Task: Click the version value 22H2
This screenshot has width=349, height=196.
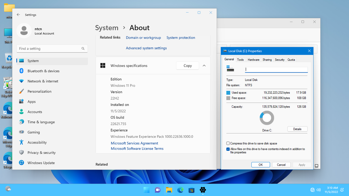Action: tap(115, 98)
